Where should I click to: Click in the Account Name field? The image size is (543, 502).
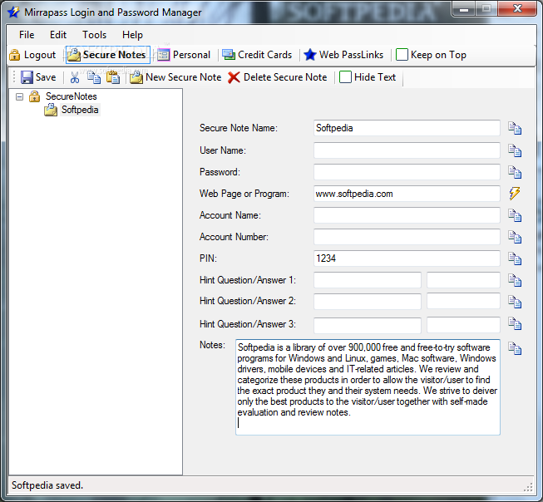pyautogui.click(x=407, y=215)
